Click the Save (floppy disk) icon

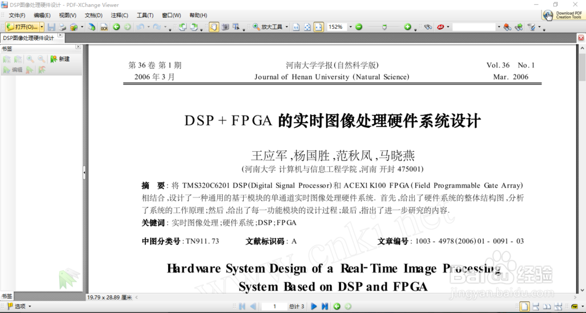[51, 27]
